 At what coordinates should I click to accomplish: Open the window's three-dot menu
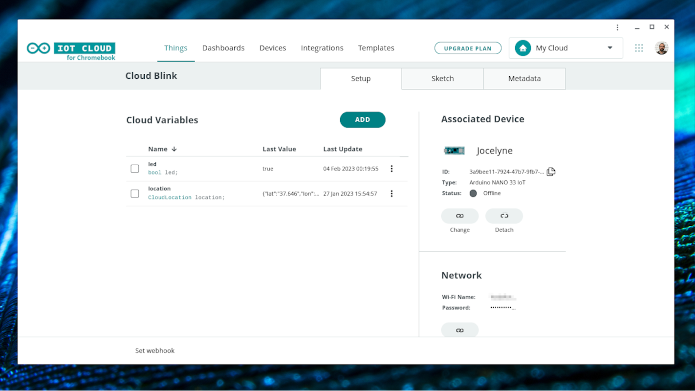617,27
